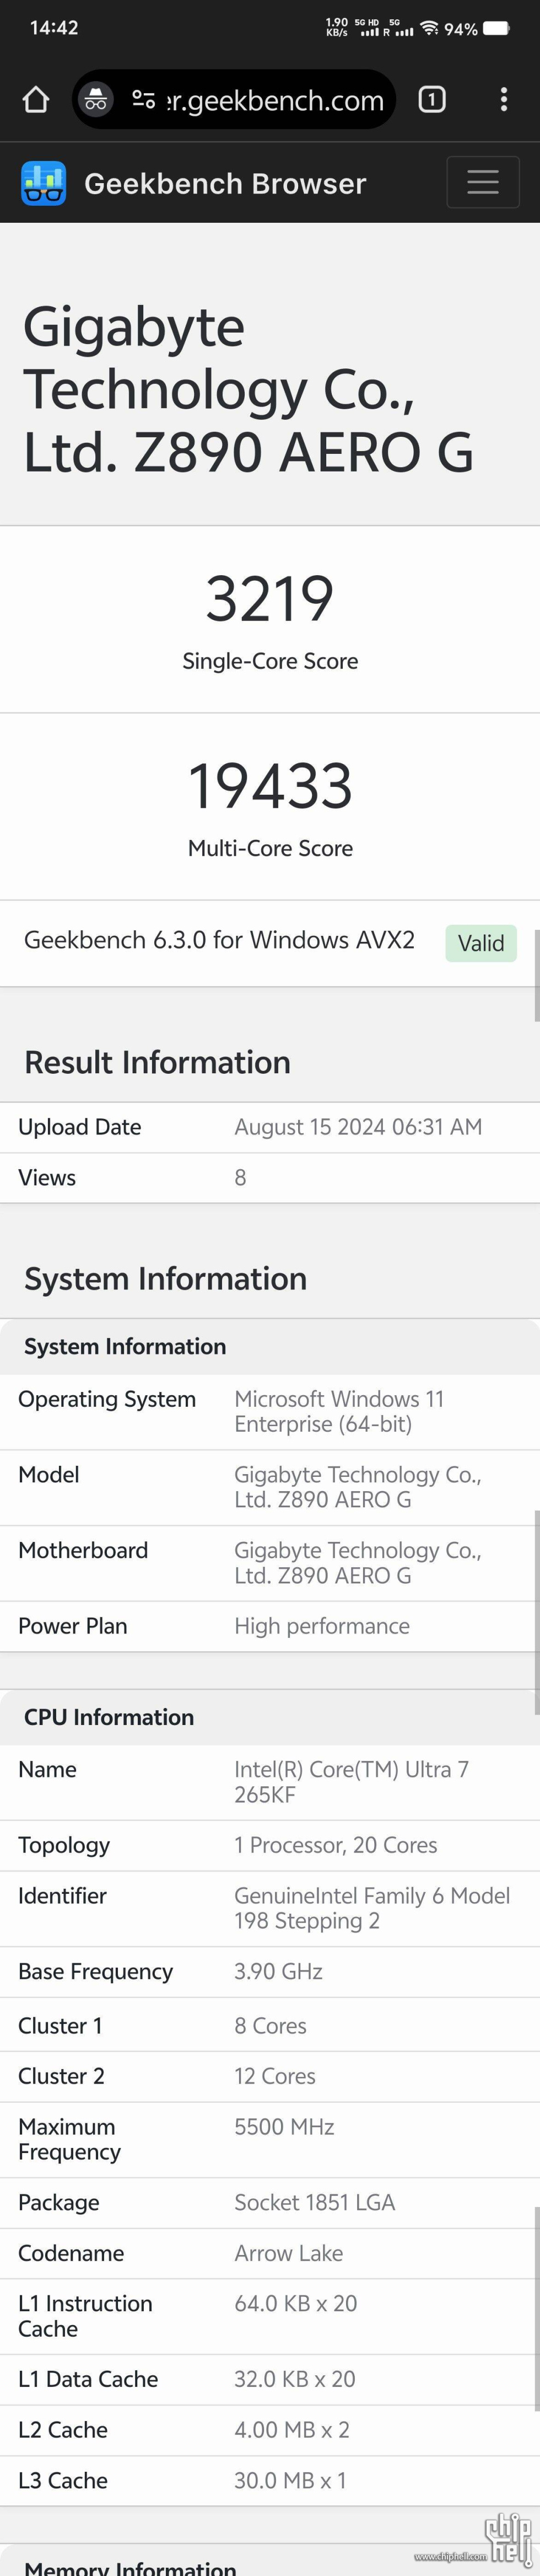
Task: Select the 3.90 GHz base frequency value
Action: tap(278, 1971)
